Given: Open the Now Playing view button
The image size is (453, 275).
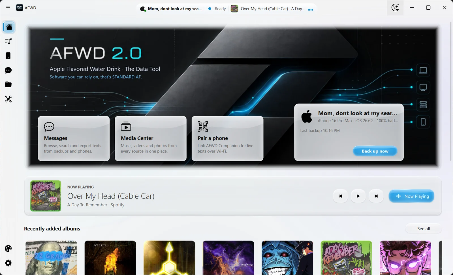Looking at the screenshot, I should 411,196.
